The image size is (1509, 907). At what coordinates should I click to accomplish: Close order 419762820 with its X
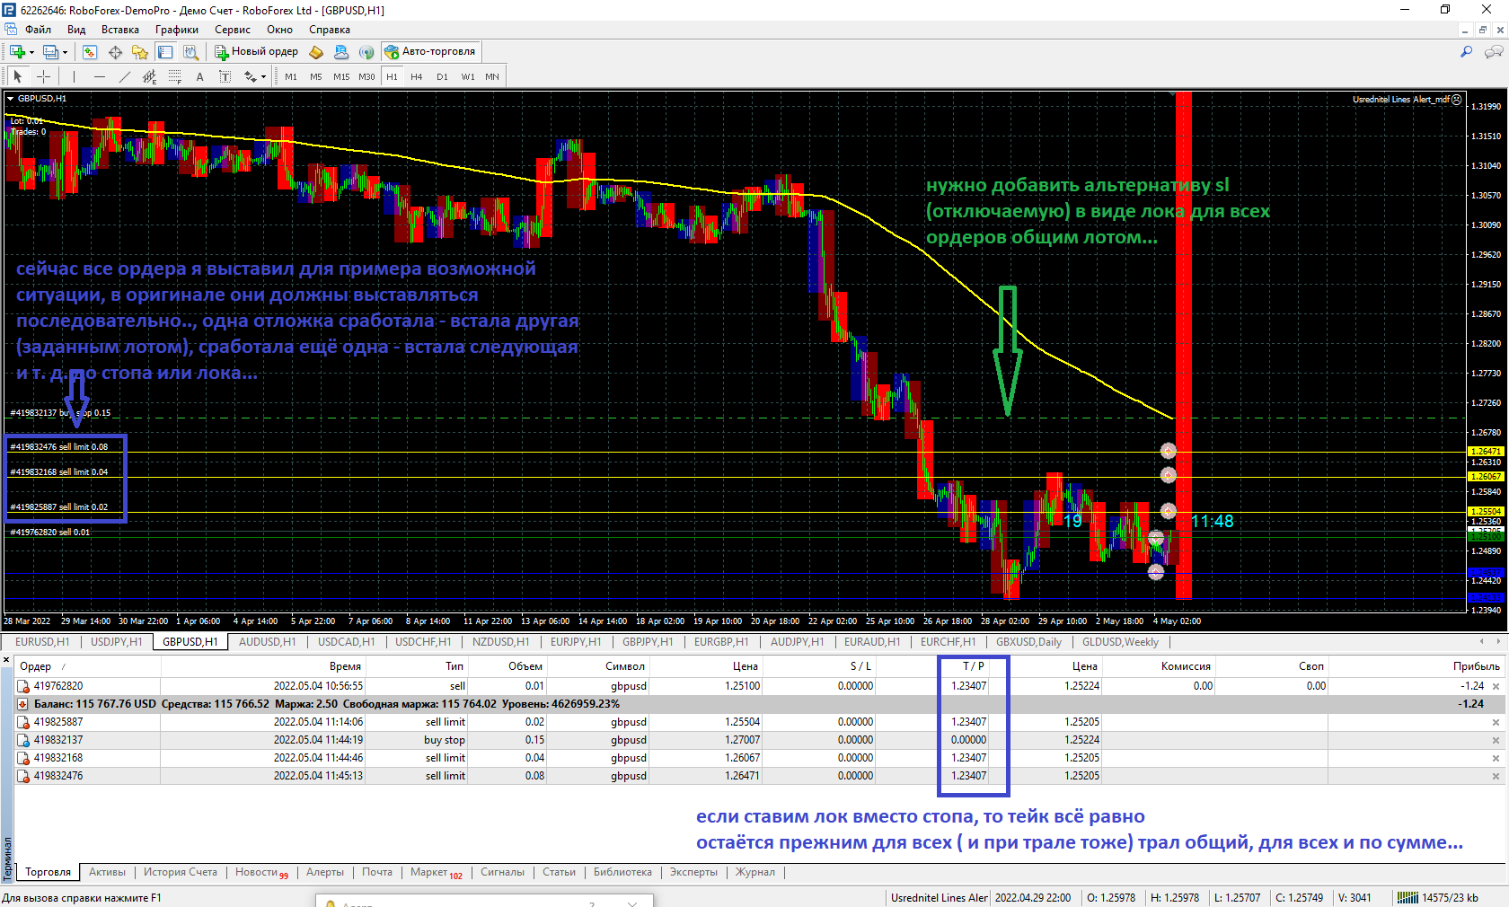point(1496,686)
